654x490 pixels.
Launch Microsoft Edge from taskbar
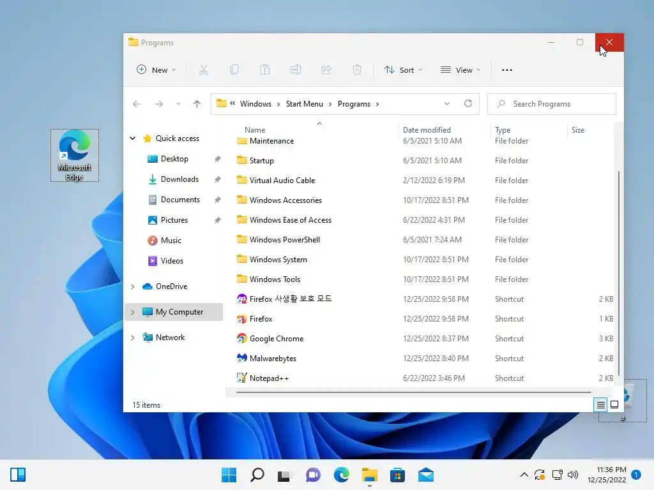[x=342, y=475]
